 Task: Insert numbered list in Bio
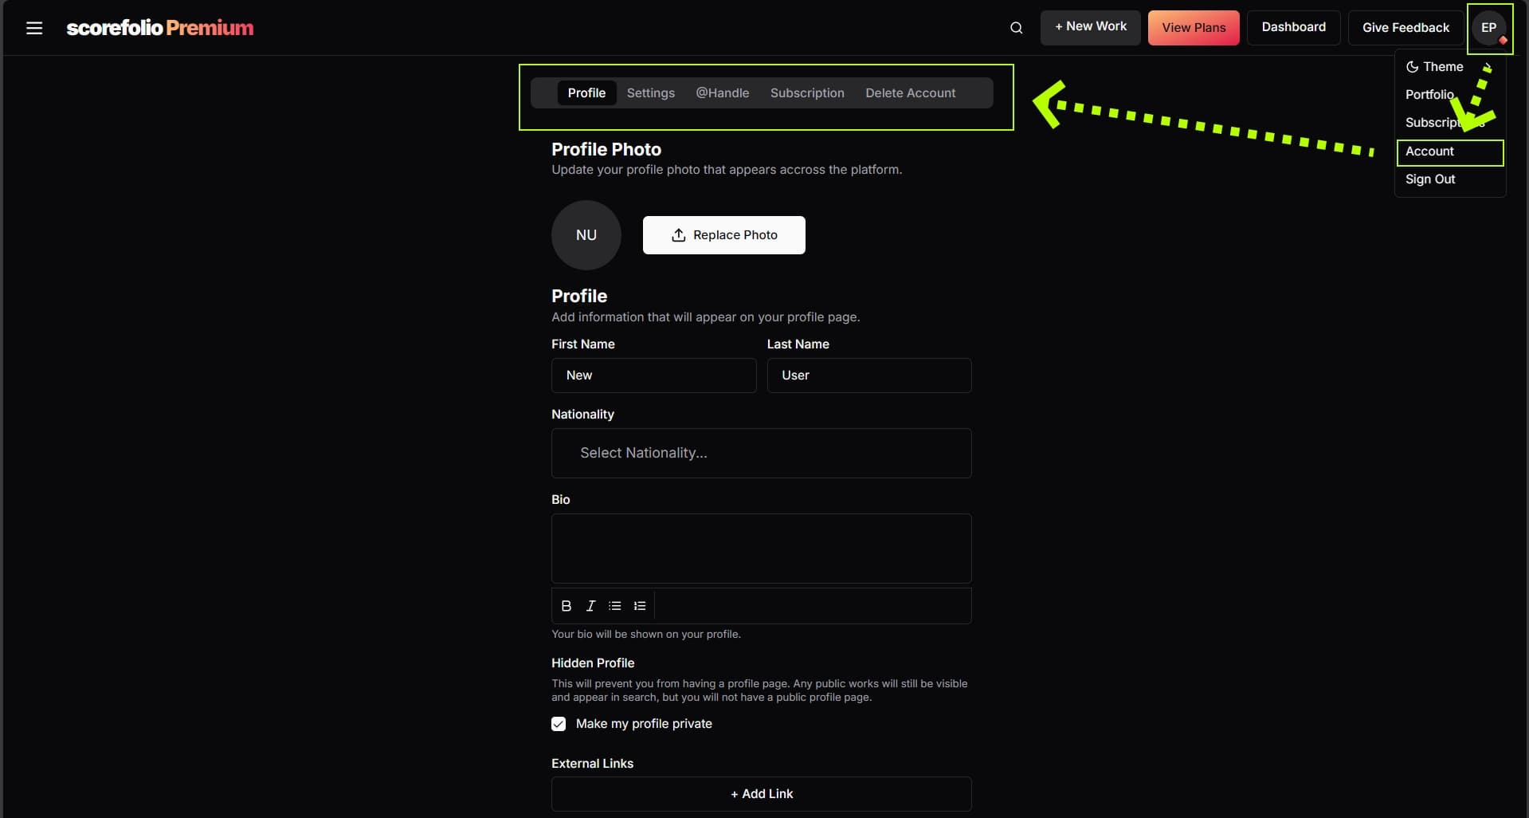[640, 606]
